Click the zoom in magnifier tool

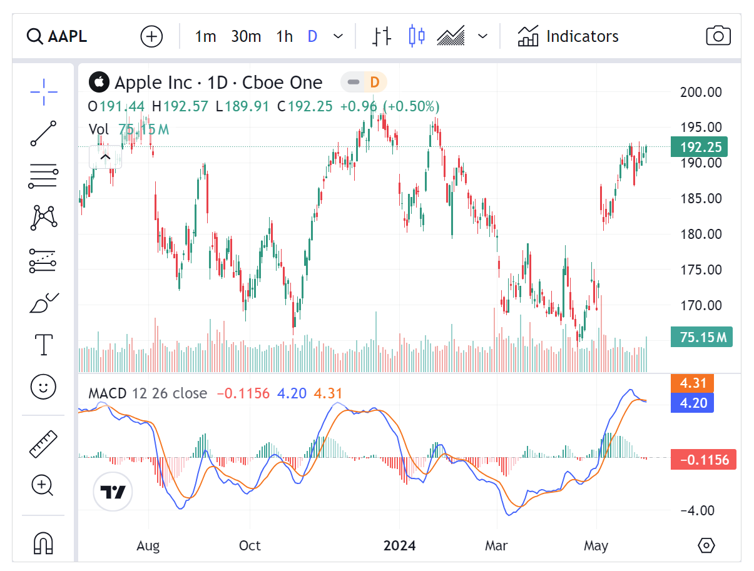[x=44, y=485]
